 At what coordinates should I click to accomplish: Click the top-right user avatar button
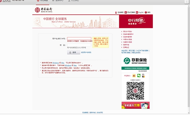(x=186, y=2)
